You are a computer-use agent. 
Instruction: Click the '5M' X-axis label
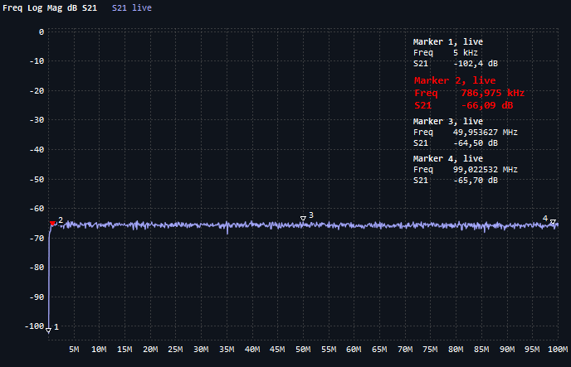(74, 350)
